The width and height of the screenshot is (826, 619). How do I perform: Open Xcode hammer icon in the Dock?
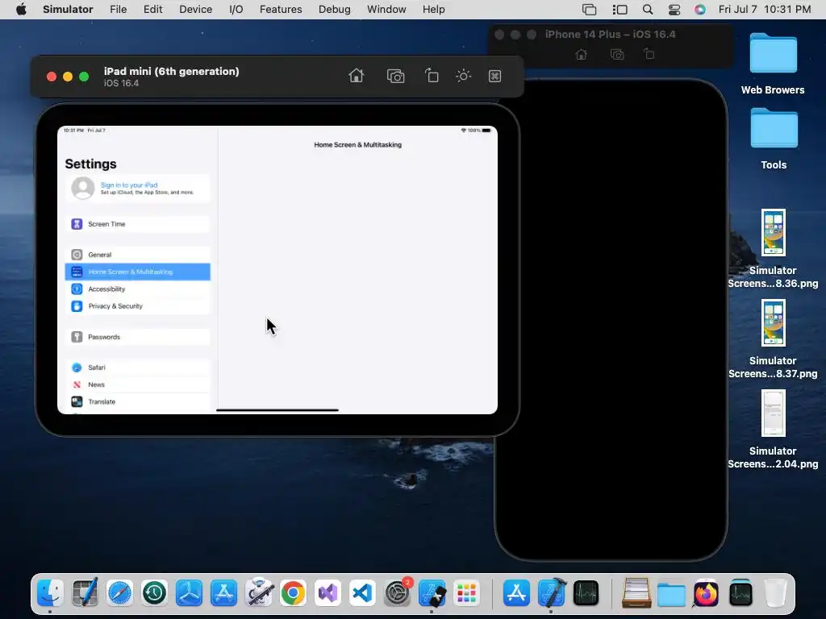point(552,593)
